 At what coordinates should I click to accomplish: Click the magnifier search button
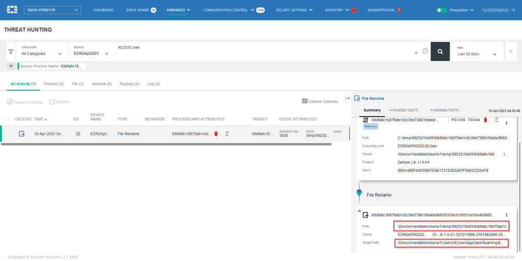pyautogui.click(x=440, y=52)
